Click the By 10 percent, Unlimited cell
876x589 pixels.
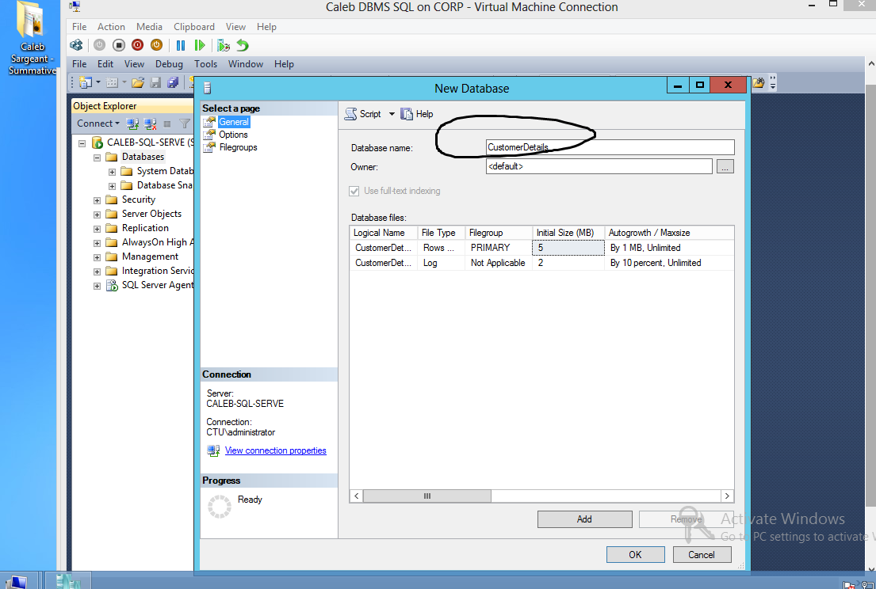coord(669,263)
